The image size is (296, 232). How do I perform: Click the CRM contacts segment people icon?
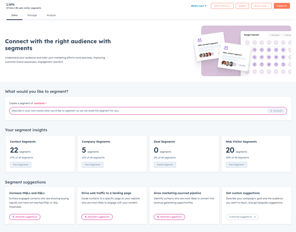[200, 40]
